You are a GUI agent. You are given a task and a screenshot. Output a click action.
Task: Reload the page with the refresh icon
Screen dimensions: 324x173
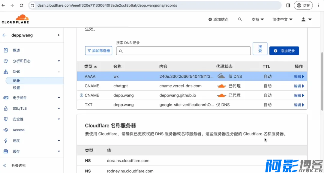(x=21, y=5)
